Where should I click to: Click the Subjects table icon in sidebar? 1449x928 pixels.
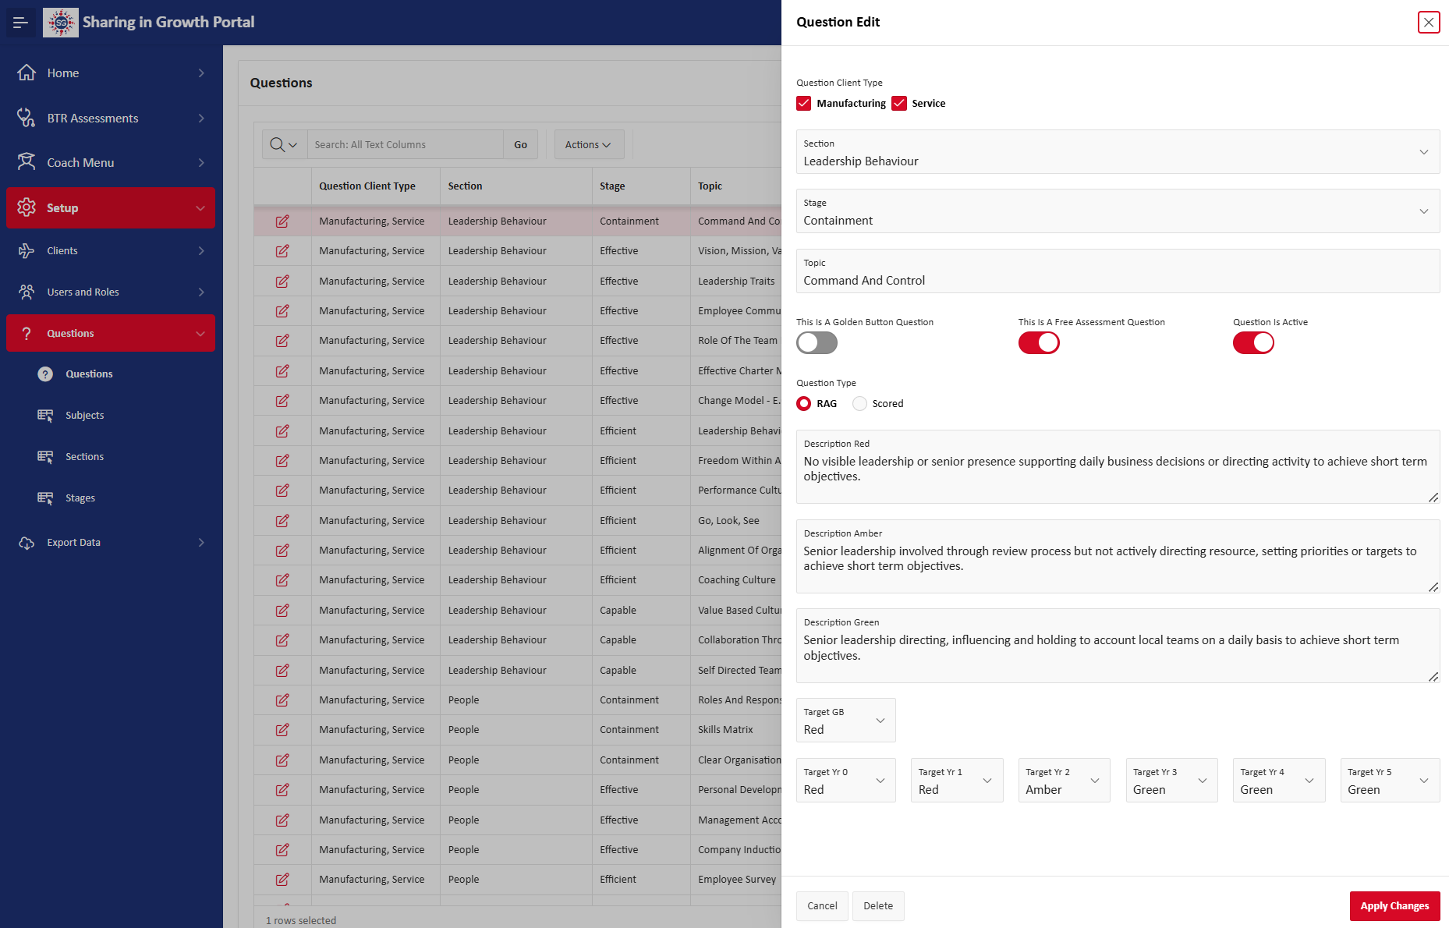tap(45, 416)
